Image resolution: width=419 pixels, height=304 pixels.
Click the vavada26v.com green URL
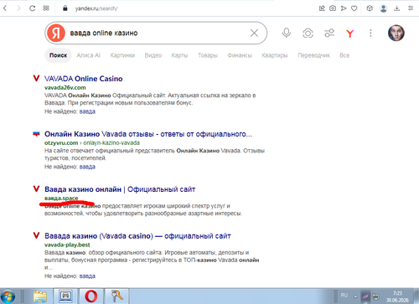[x=65, y=88]
